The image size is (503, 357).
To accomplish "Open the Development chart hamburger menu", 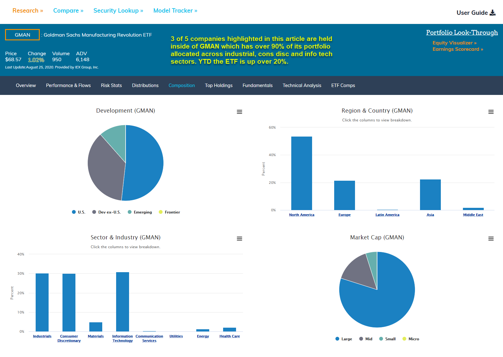I will tap(240, 112).
